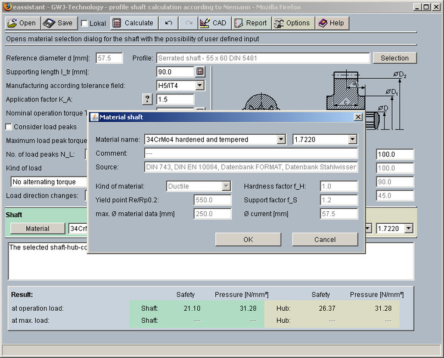The image size is (444, 358).
Task: Expand the Material name dropdown
Action: [281, 140]
